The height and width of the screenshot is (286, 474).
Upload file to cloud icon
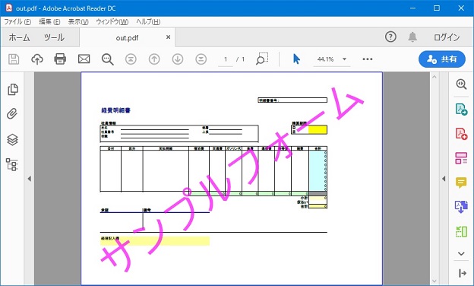point(37,59)
